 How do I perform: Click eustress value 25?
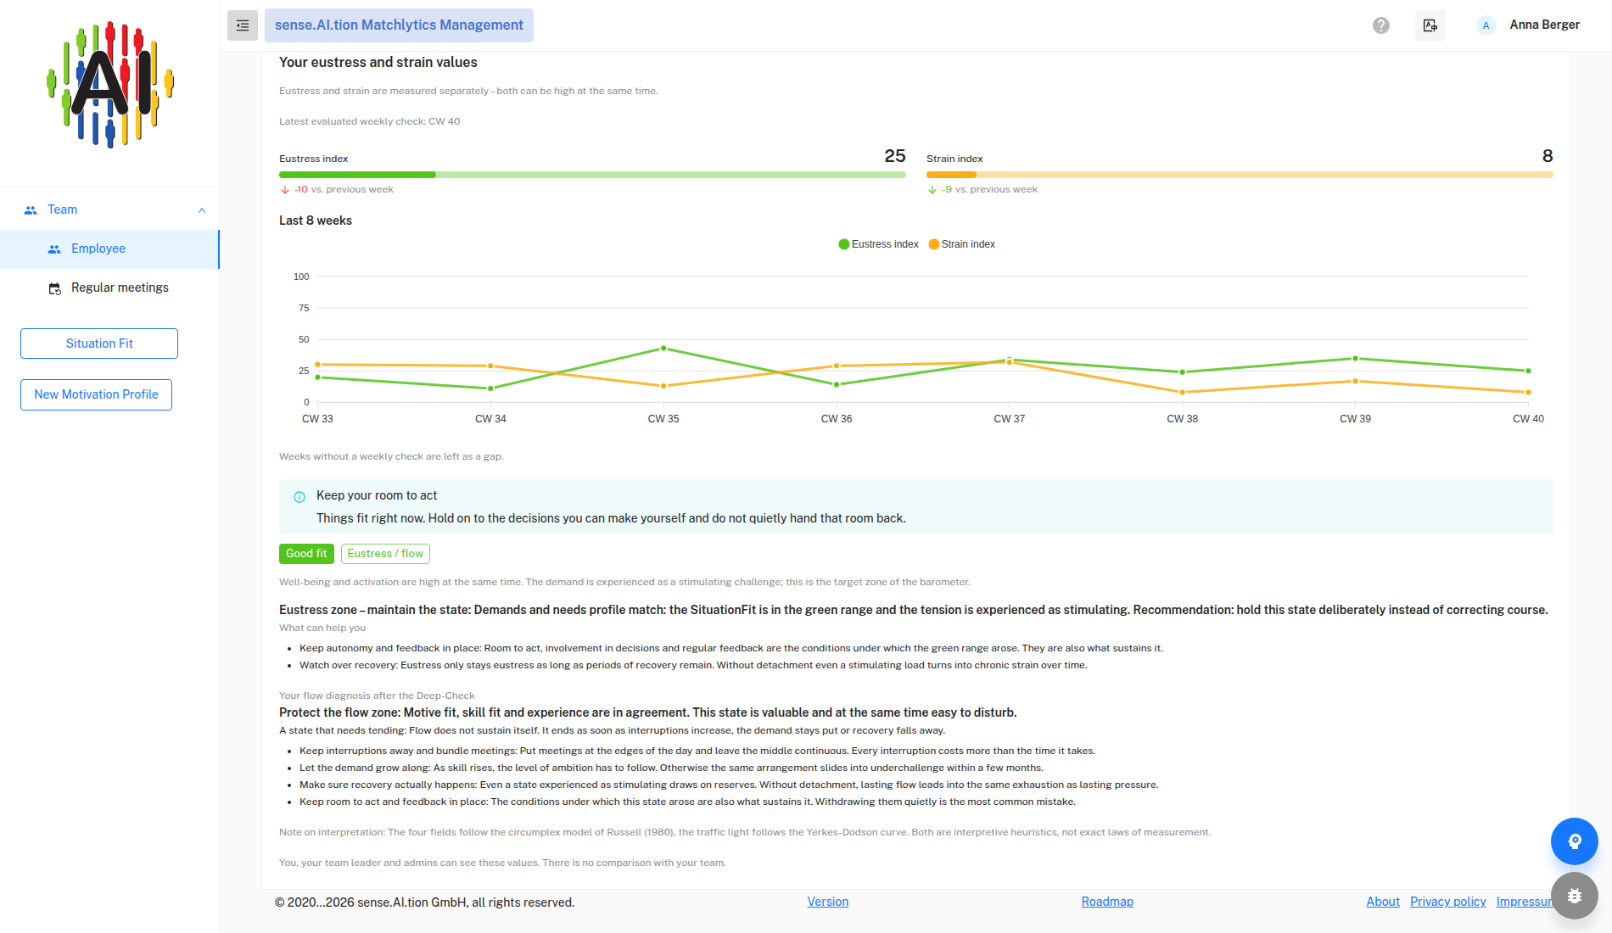pyautogui.click(x=895, y=156)
